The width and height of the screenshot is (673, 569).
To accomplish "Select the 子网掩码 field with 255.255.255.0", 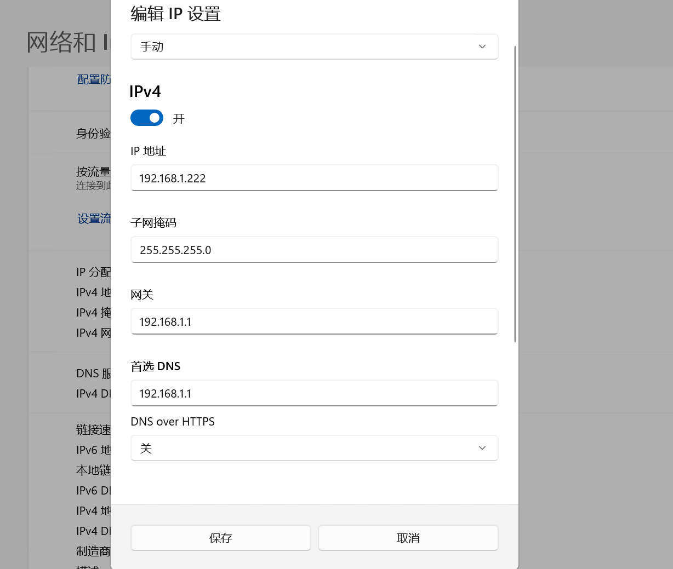I will point(314,250).
